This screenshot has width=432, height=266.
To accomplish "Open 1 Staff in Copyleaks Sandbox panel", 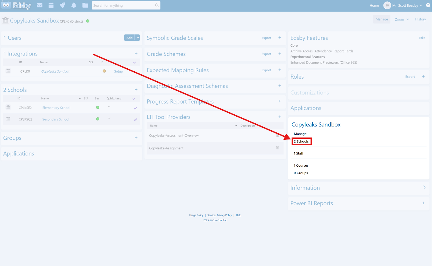I will click(x=299, y=153).
